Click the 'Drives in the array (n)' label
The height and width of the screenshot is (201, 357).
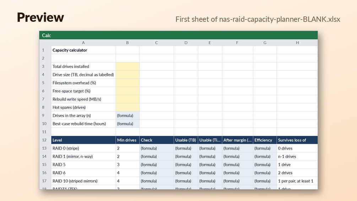point(72,116)
